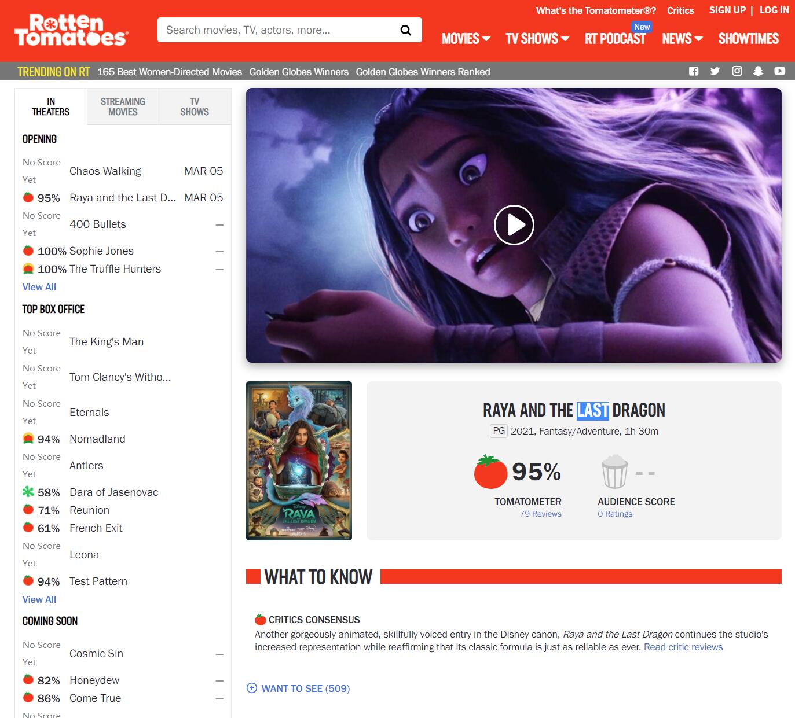This screenshot has height=718, width=795.
Task: Open What's the Tomatometer link
Action: (596, 10)
